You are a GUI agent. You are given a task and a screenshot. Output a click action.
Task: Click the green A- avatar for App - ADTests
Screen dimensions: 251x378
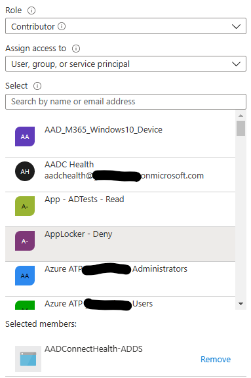coord(25,206)
